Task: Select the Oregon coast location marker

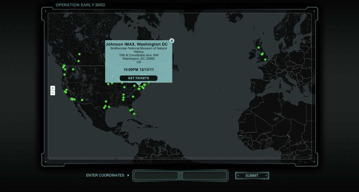Action: click(x=65, y=75)
